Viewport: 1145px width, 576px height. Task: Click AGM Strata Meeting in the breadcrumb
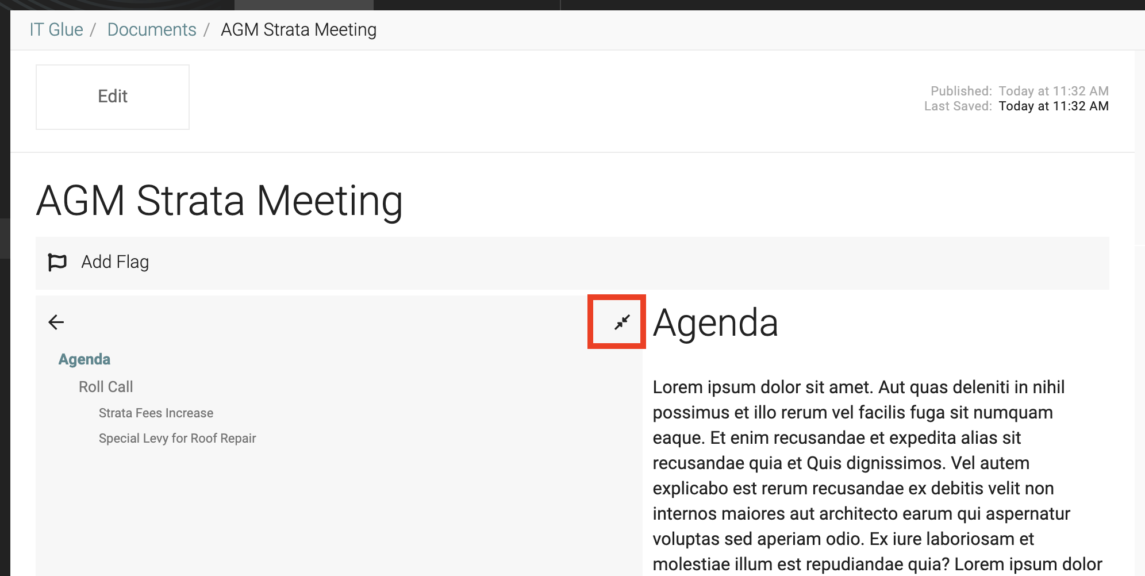click(x=299, y=30)
